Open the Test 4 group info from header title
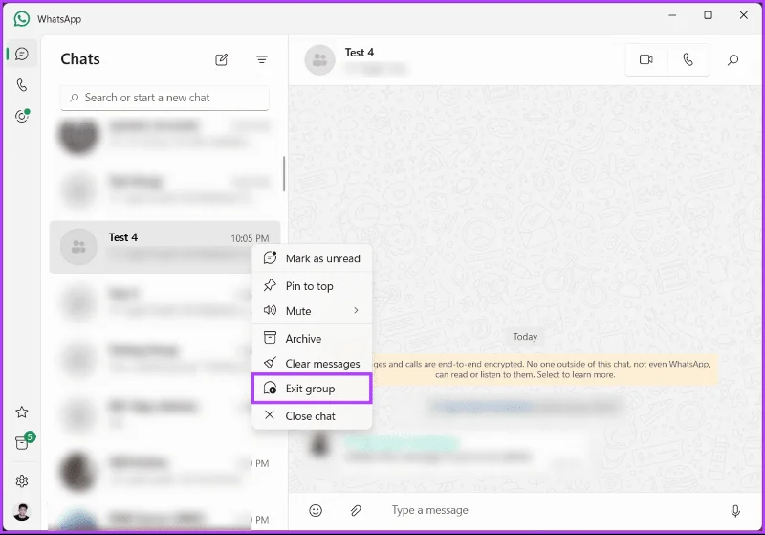765x535 pixels. [x=360, y=53]
